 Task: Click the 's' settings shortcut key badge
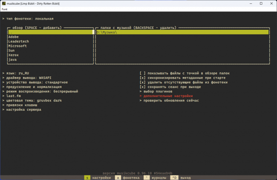(x=87, y=177)
